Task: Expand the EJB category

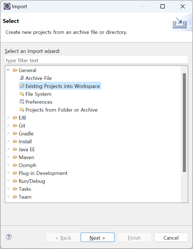Action: [x=8, y=118]
